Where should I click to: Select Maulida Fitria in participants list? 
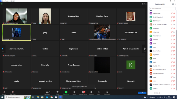click(162, 66)
